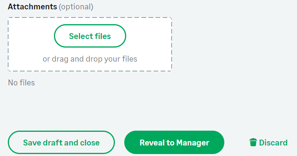
Task: Open the file picker via Select files
Action: tap(90, 36)
